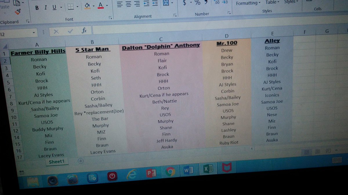This screenshot has height=195, width=348.
Task: Click Increase Decimal icon
Action: (x=217, y=2)
